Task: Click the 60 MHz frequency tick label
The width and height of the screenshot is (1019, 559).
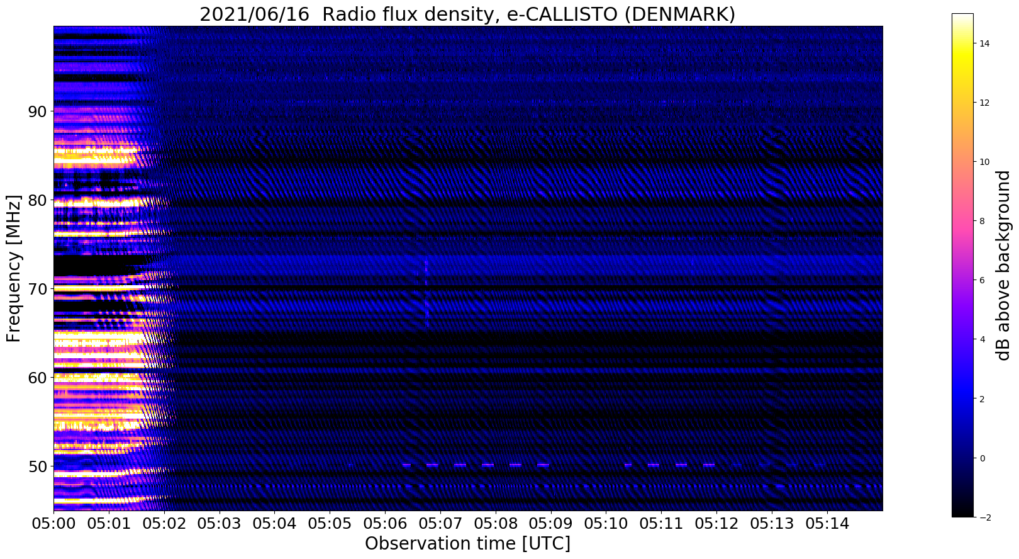Action: [37, 378]
